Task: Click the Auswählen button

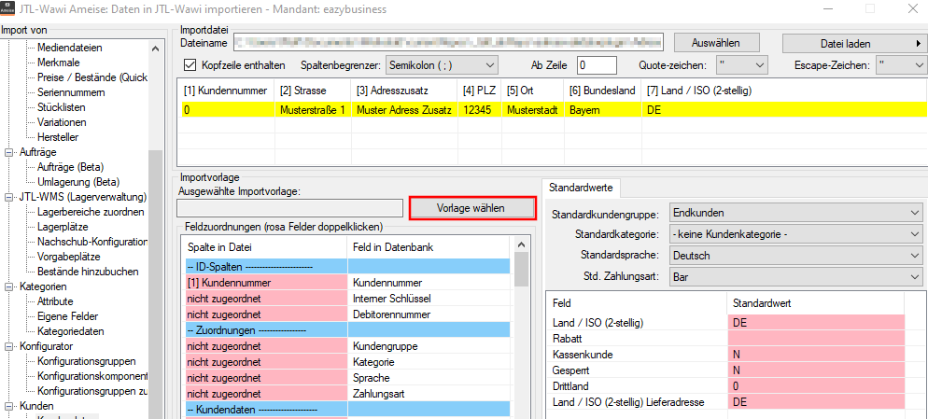Action: pos(716,43)
